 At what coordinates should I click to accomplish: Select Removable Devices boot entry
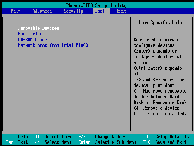pos(38,28)
